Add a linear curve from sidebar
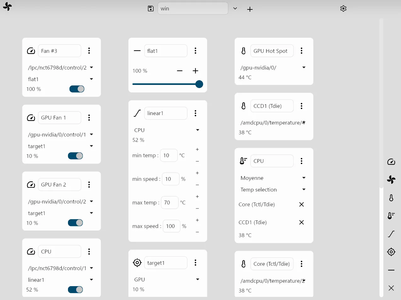The image size is (401, 300). [x=391, y=234]
